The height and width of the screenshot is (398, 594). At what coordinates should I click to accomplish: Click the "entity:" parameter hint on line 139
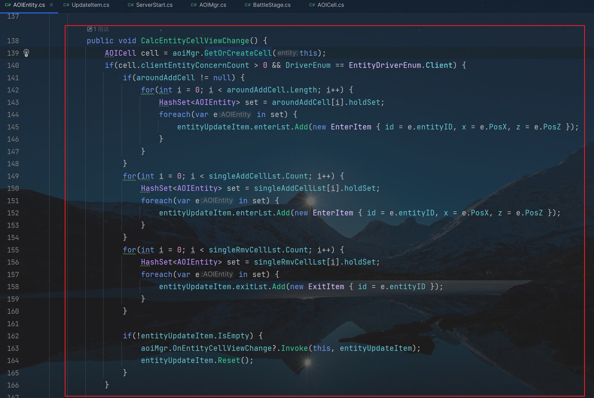(x=287, y=53)
